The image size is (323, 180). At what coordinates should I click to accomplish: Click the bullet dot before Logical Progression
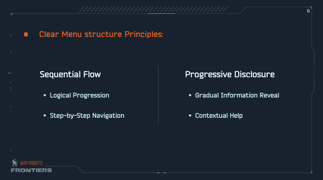coord(45,95)
